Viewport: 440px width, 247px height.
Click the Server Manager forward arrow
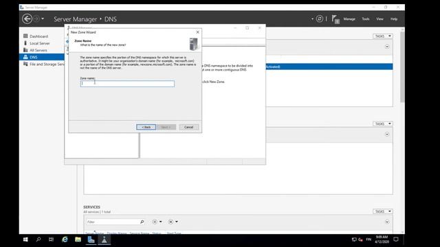click(36, 19)
